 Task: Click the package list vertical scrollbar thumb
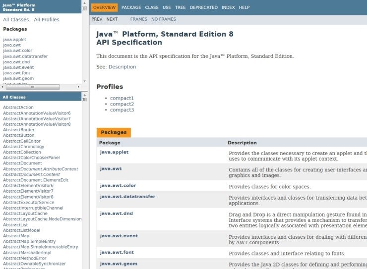pyautogui.click(x=85, y=8)
